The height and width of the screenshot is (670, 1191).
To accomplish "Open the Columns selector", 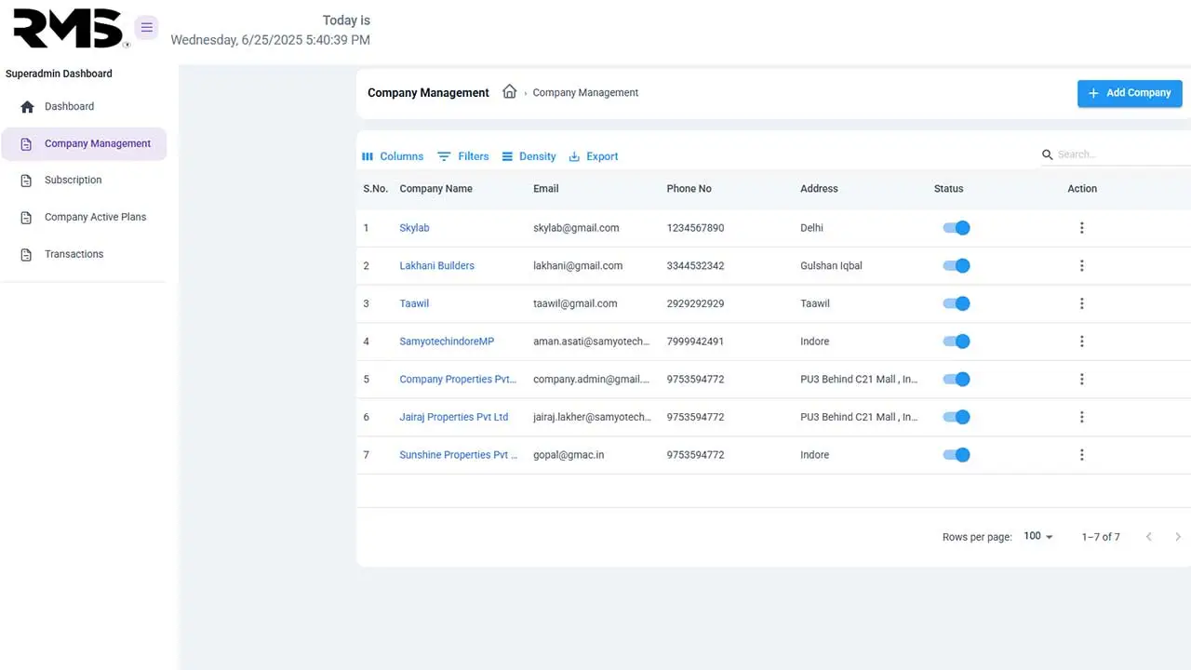I will [393, 156].
